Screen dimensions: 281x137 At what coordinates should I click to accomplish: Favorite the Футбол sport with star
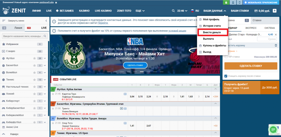pyautogui.click(x=34, y=58)
